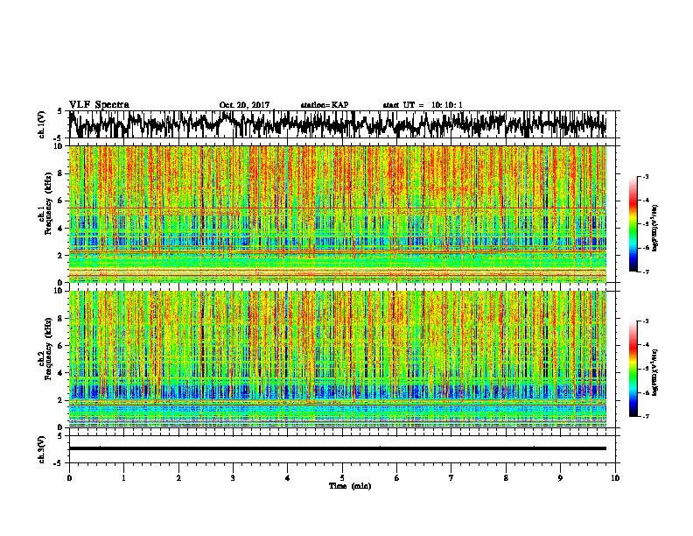Click the "Time (min)" x-axis label
Image resolution: width=693 pixels, height=536 pixels.
point(350,486)
